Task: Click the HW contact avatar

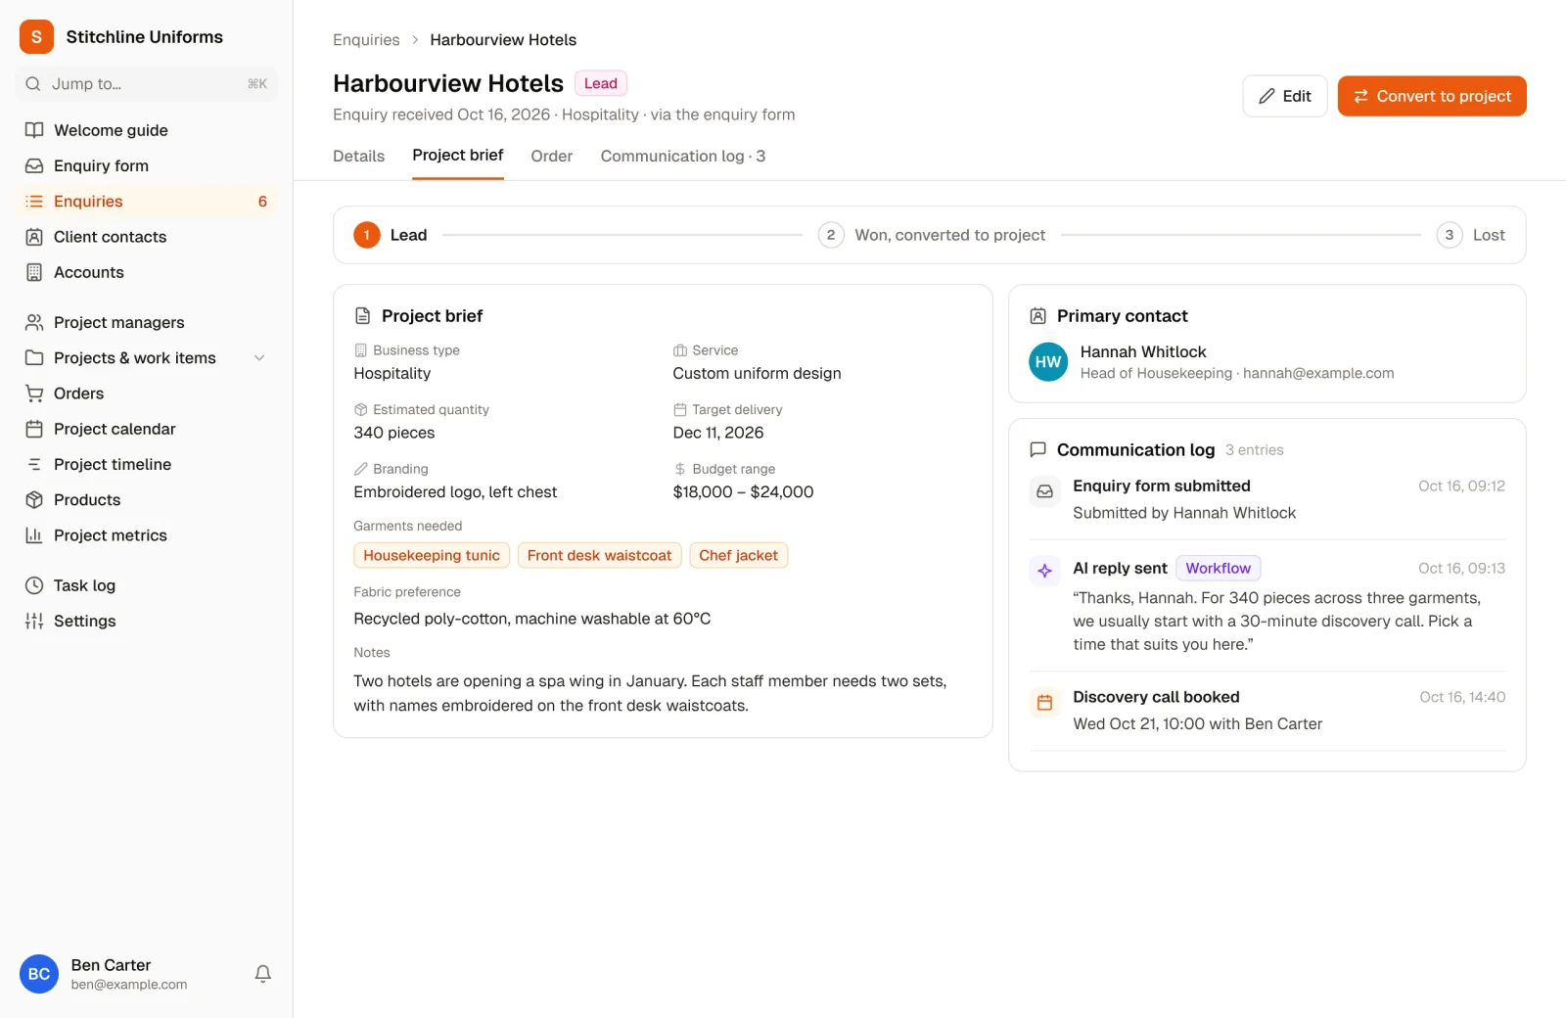Action: point(1048,362)
